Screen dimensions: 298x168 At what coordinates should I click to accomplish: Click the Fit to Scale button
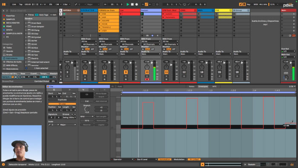(101, 94)
